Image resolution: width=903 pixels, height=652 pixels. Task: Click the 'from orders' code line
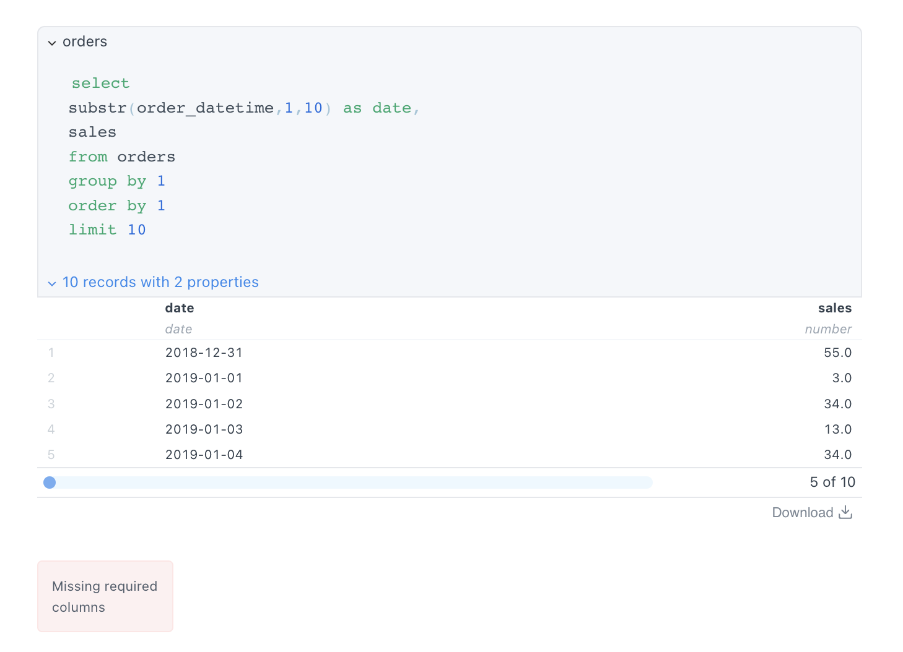(x=121, y=157)
